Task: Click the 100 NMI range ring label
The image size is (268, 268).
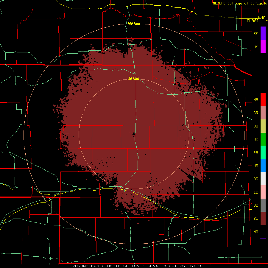Action: click(x=134, y=24)
